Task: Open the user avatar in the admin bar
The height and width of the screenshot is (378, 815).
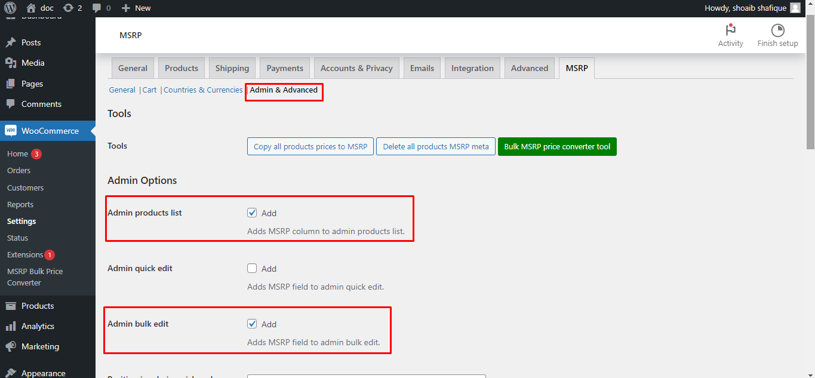Action: (x=795, y=8)
